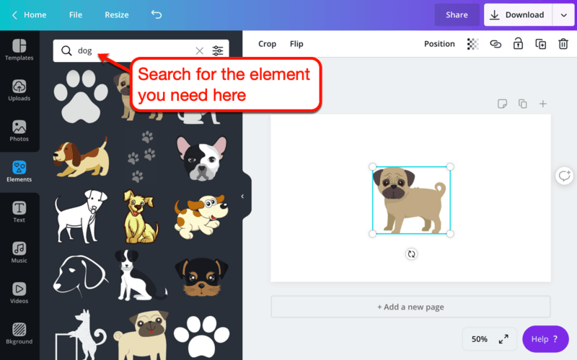Choose the small paw prints trail element
Viewport: 577px width, 360px height.
[x=141, y=156]
